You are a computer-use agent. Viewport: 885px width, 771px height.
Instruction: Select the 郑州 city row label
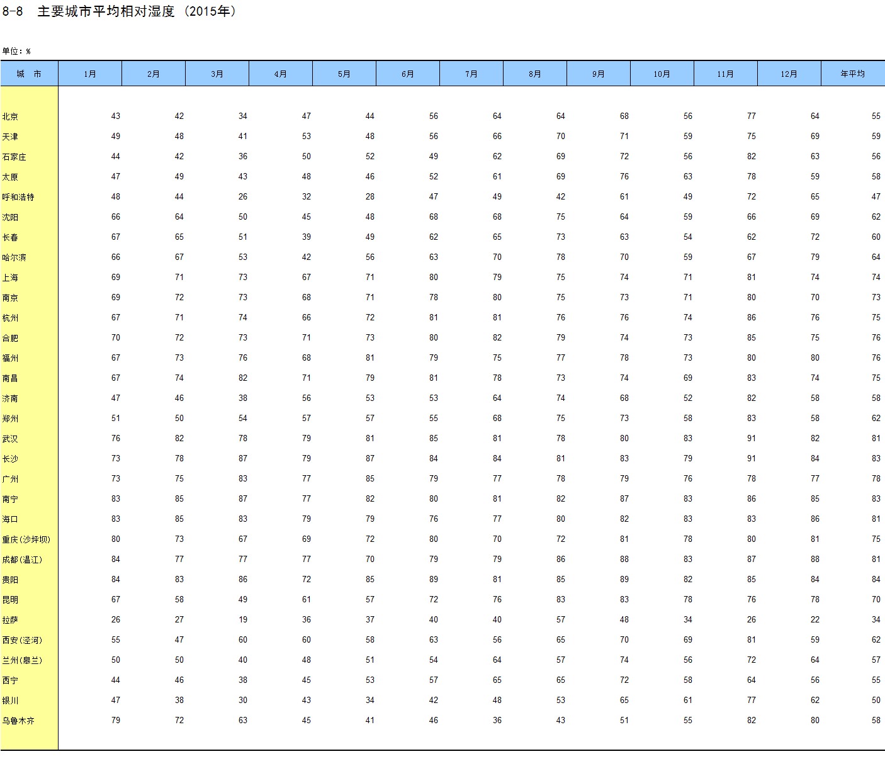coord(10,419)
